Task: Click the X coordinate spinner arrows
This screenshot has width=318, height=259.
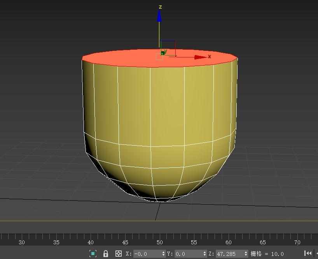Action: click(163, 254)
